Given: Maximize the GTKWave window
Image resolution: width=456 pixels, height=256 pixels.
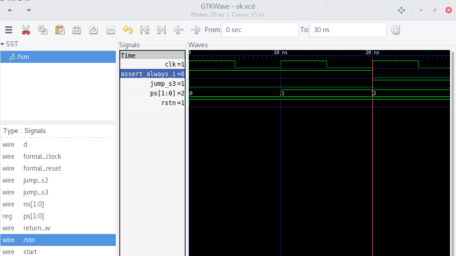Looking at the screenshot, I should pos(435,10).
